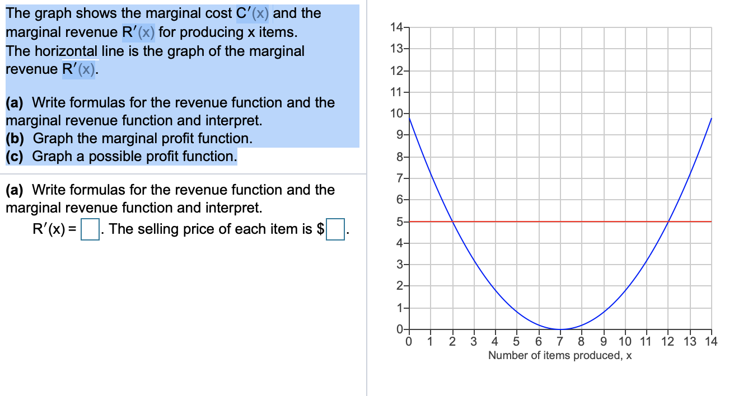
Task: Click where the curves intersect near x equals 12
Action: click(667, 222)
